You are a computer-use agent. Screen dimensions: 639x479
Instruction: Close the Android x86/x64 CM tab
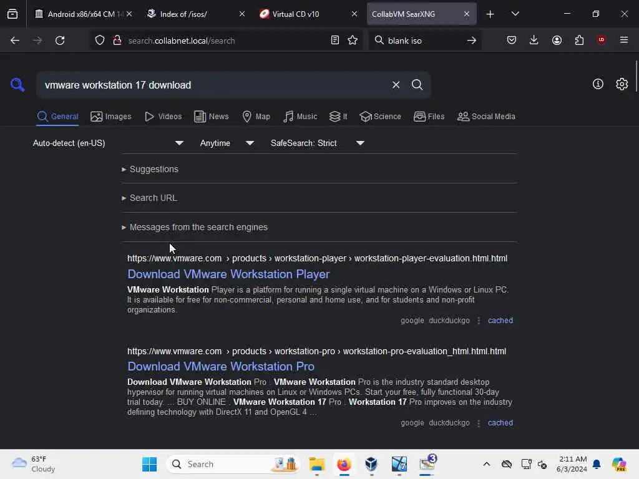click(129, 14)
